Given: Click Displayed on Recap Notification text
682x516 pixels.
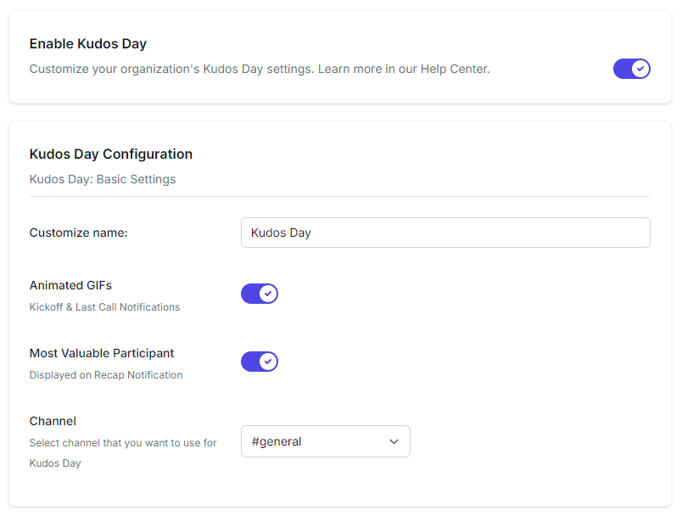Looking at the screenshot, I should pos(106,375).
